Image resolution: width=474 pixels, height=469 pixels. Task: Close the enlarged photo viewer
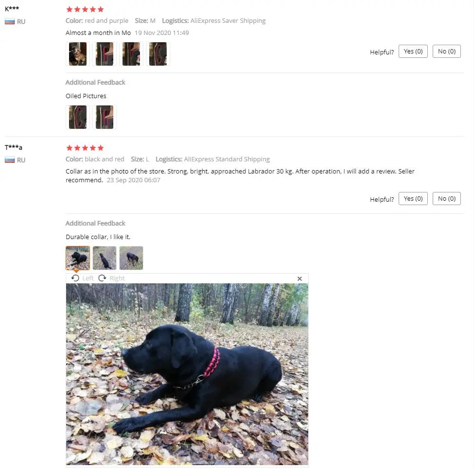point(299,278)
